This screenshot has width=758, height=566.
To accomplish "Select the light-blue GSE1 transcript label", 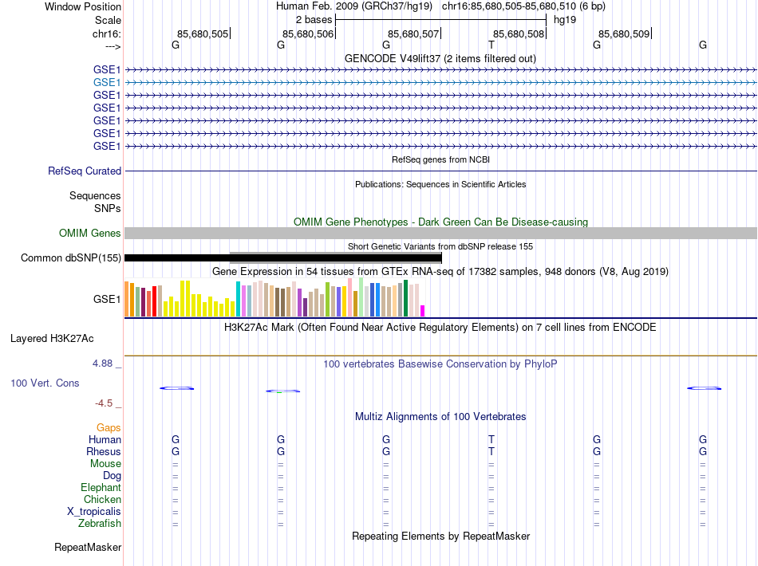I will point(107,83).
